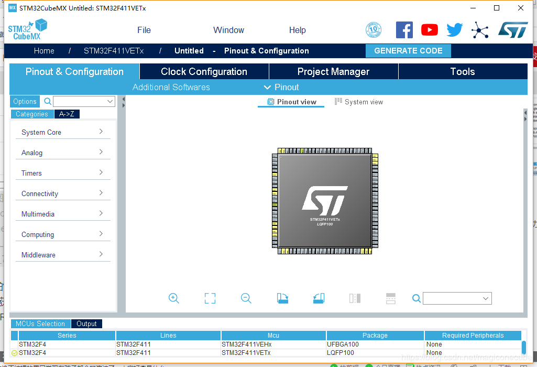Click the GENERATE CODE button
This screenshot has width=537, height=367.
[x=408, y=51]
